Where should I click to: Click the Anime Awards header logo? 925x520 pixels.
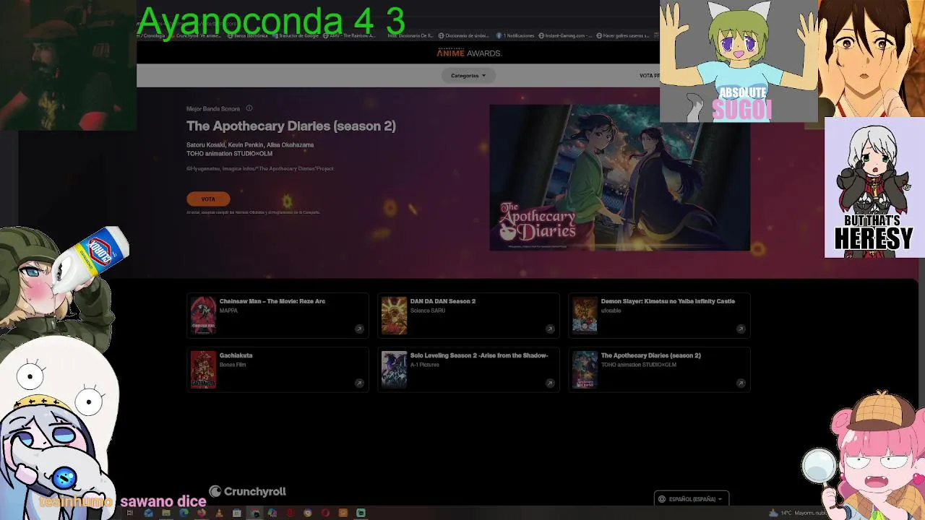[469, 53]
